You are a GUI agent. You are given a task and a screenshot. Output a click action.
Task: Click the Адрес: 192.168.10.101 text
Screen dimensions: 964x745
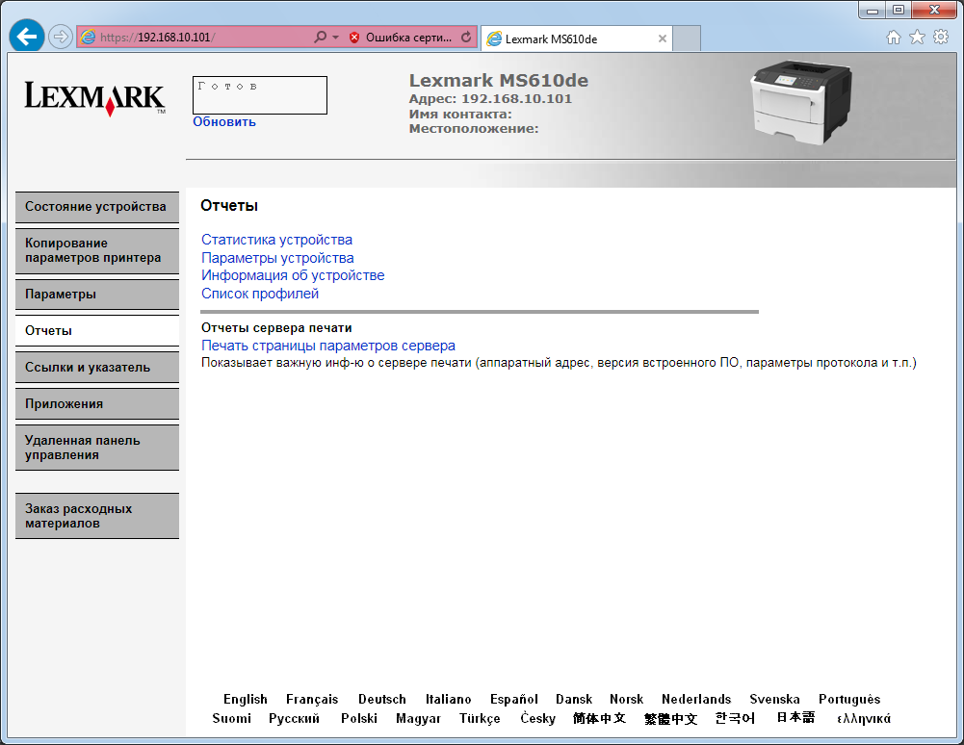click(x=490, y=99)
